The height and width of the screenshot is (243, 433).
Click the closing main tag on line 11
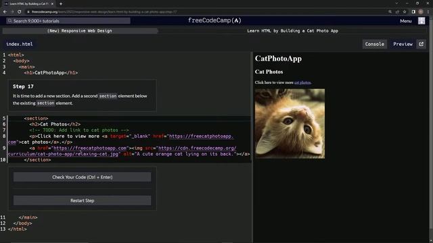point(28,217)
